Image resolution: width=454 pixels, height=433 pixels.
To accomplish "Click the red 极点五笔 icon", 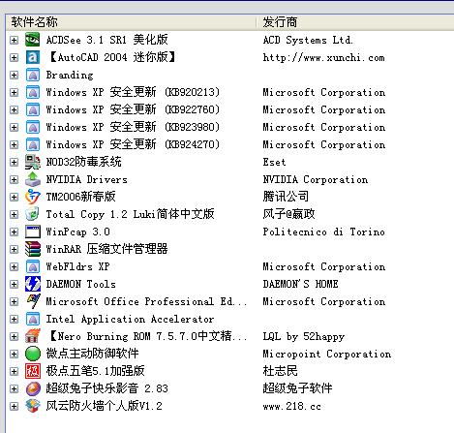I will point(33,371).
